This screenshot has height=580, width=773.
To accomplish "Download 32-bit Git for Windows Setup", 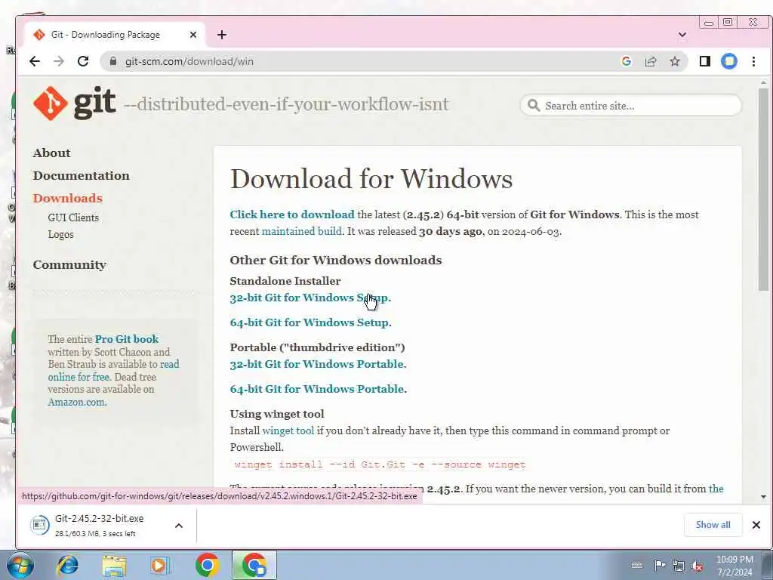I will coord(310,298).
